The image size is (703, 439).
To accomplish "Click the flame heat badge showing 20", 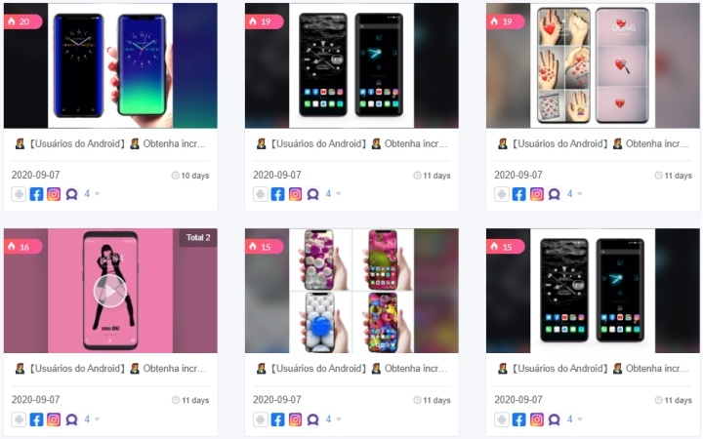I will (x=22, y=21).
